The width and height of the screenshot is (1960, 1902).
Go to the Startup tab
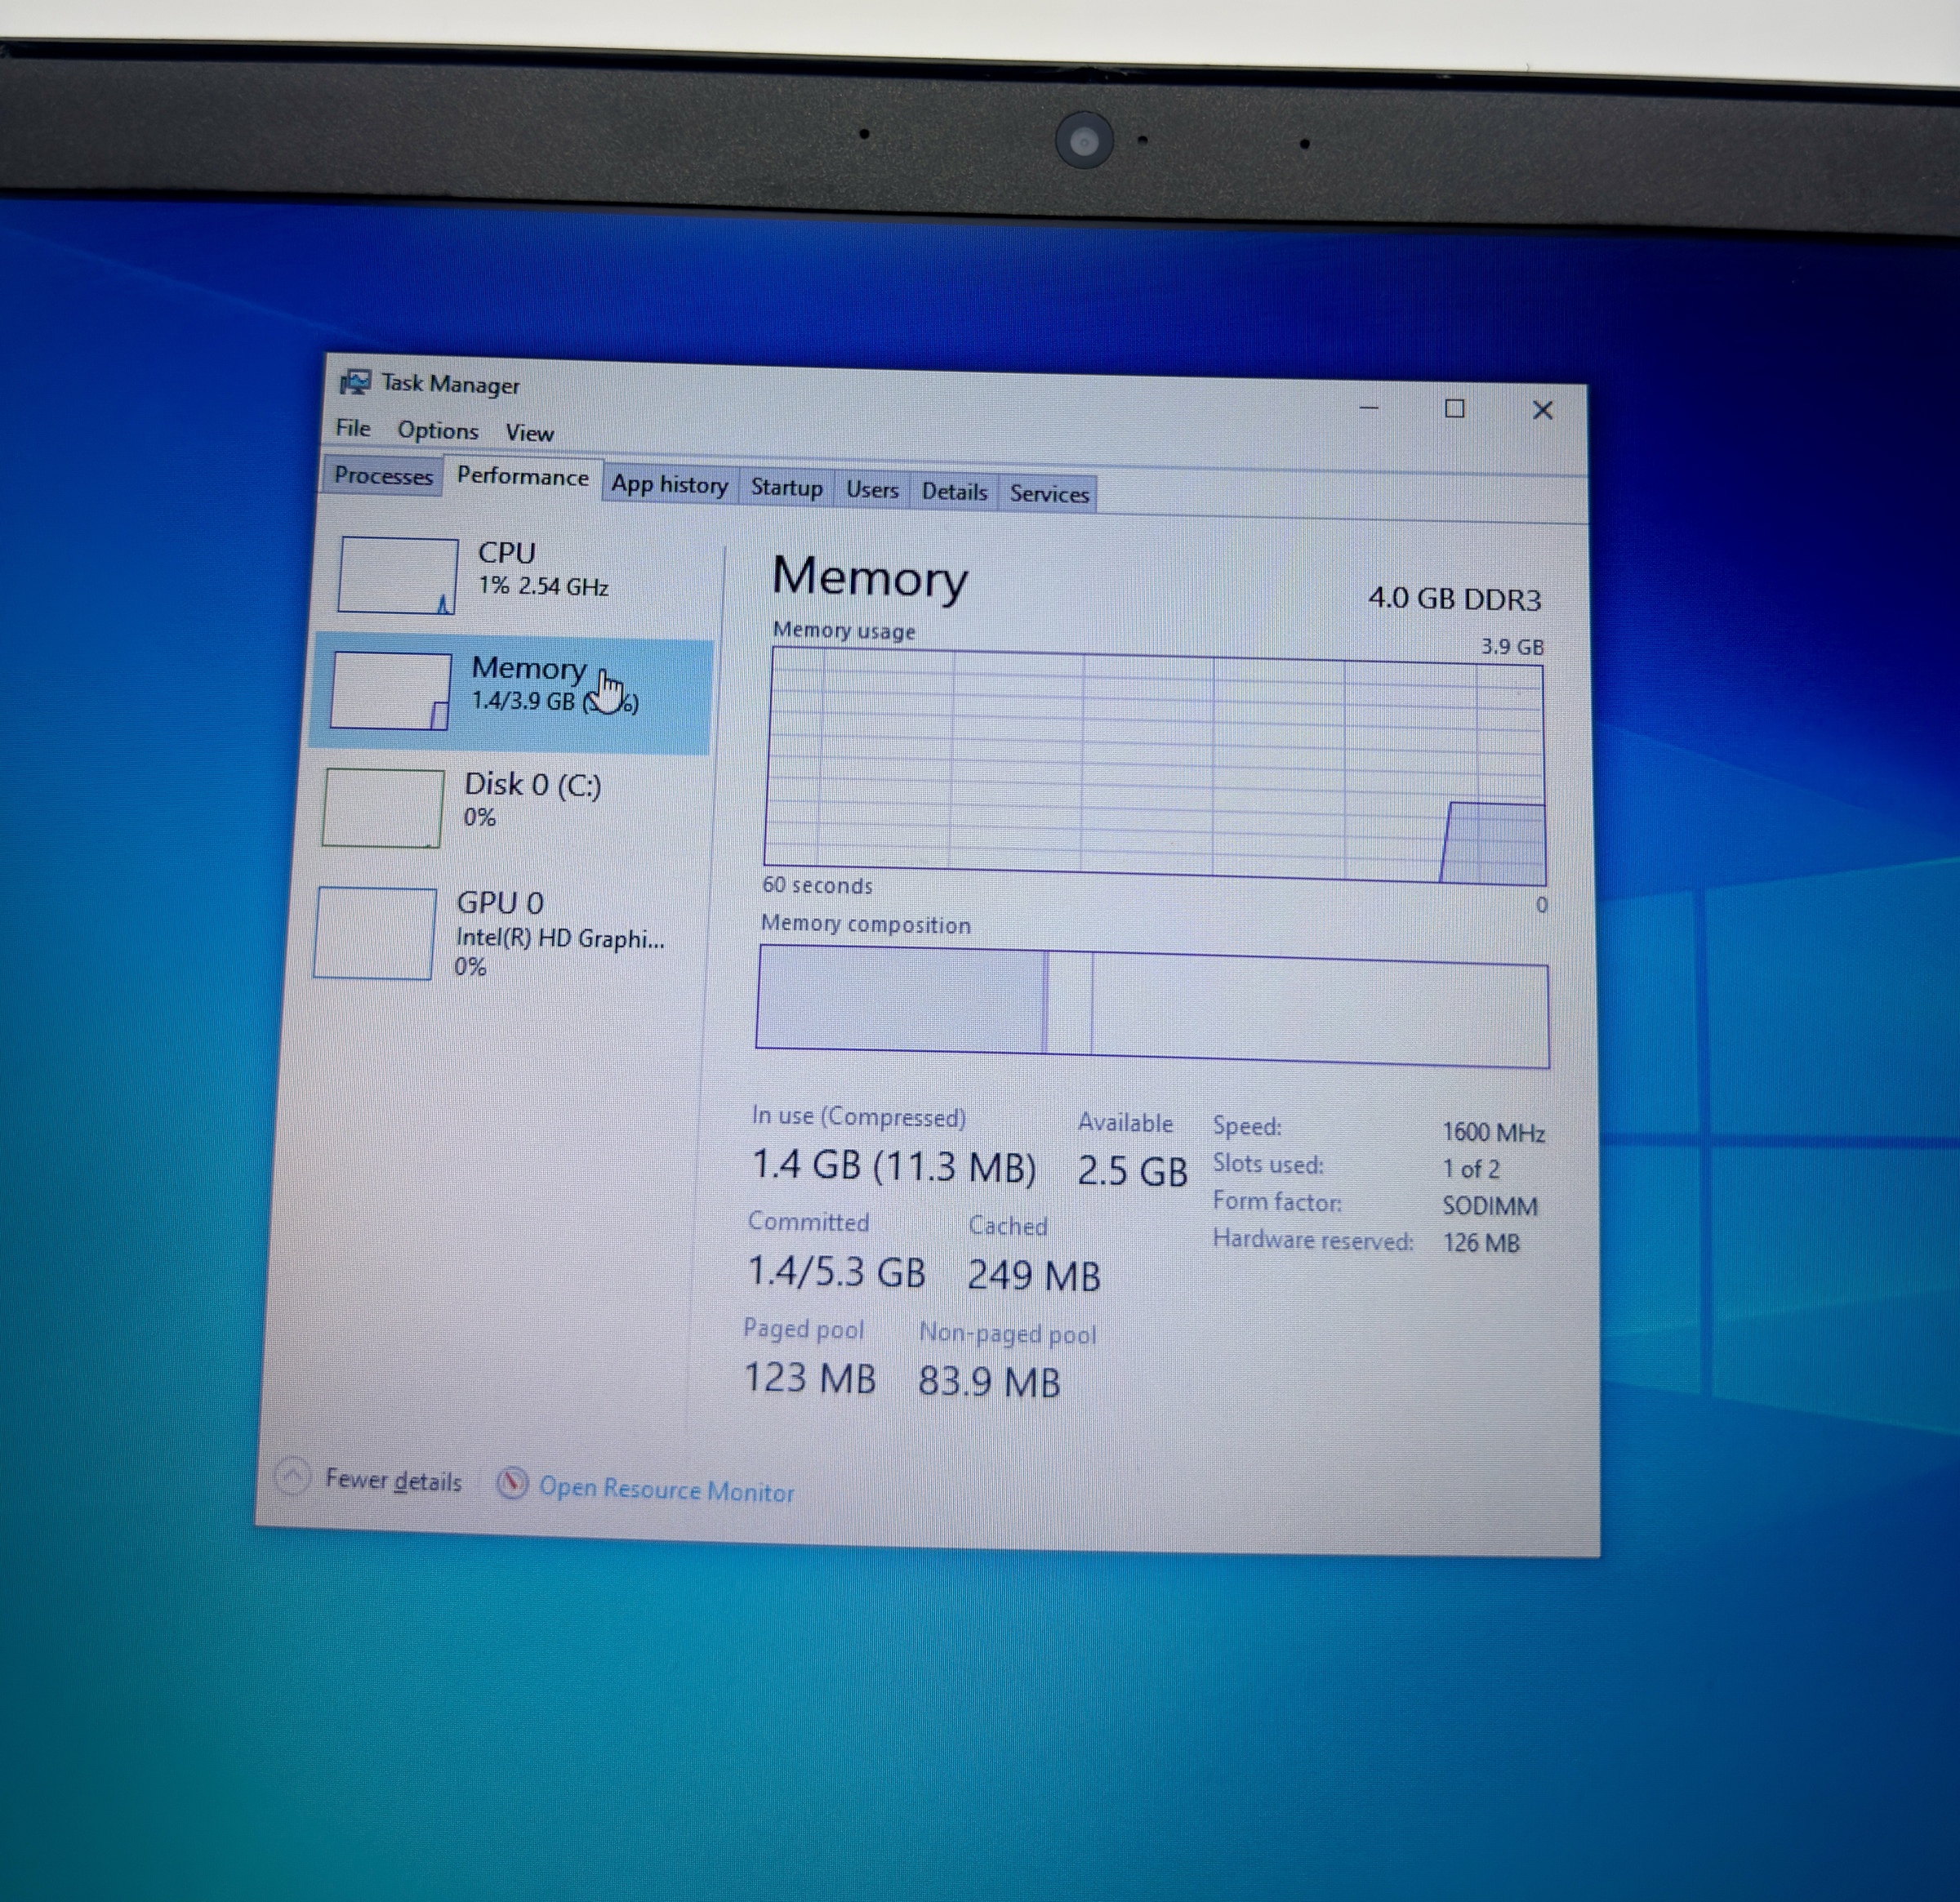(x=786, y=488)
